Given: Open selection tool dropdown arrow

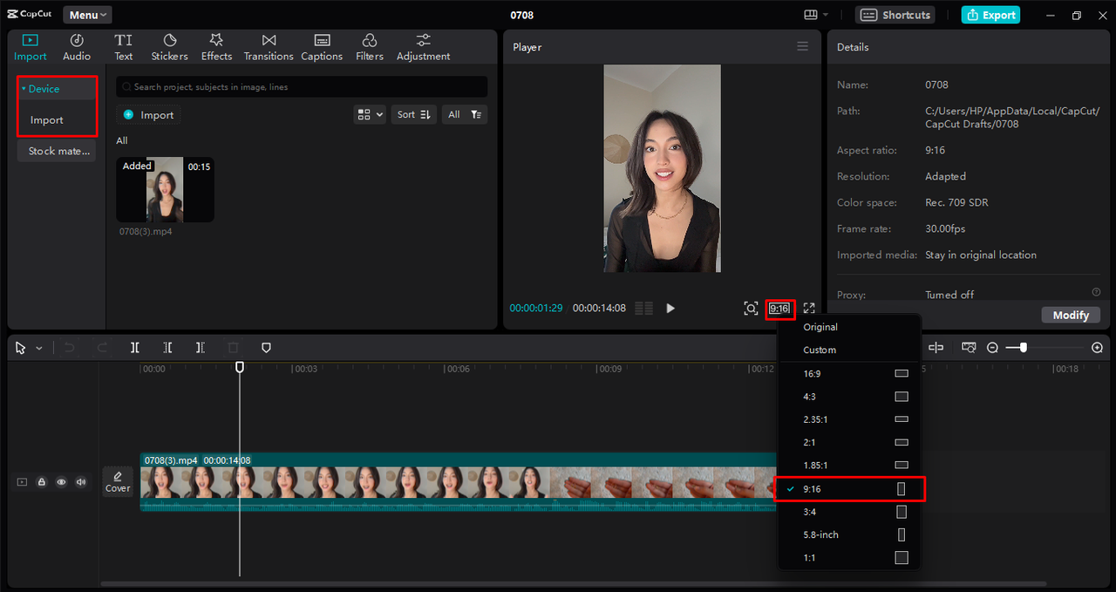Looking at the screenshot, I should [39, 348].
